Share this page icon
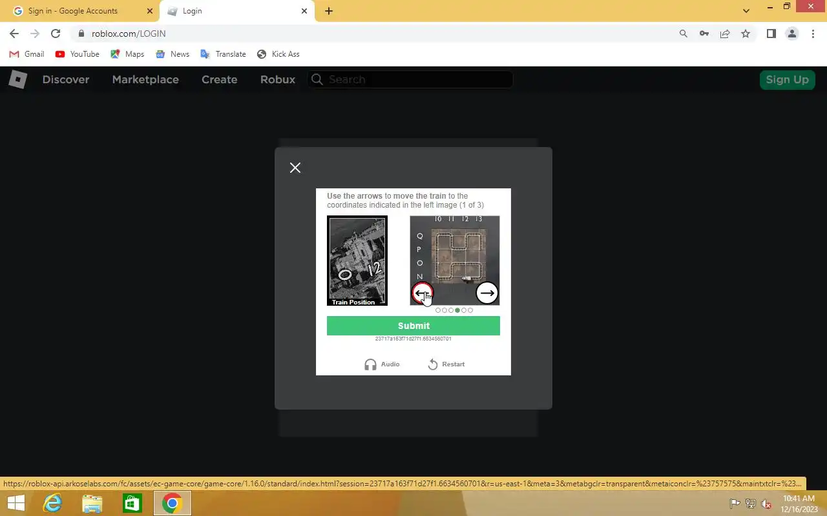The width and height of the screenshot is (827, 516). [725, 34]
